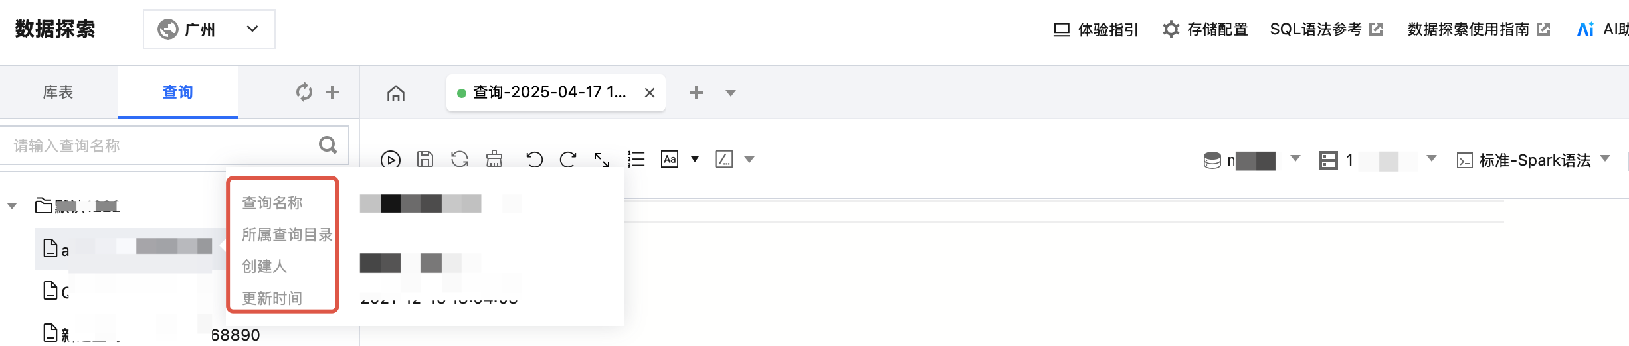Redo the edit in the editor toolbar
This screenshot has width=1629, height=346.
point(568,159)
